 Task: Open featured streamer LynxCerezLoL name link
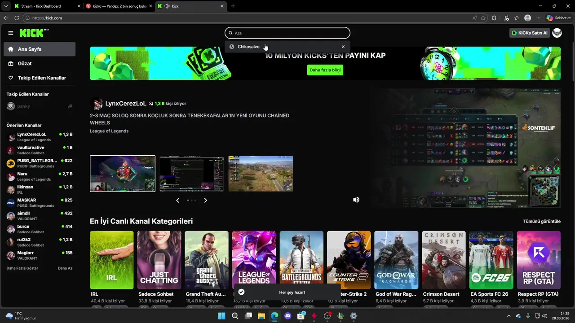[x=126, y=104]
